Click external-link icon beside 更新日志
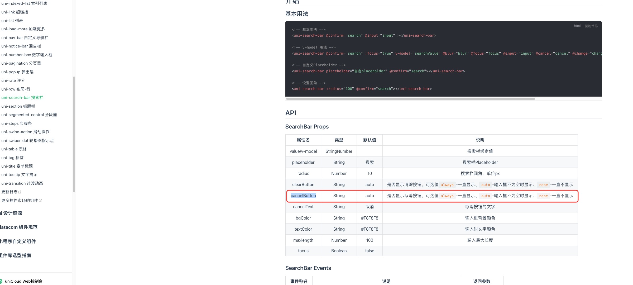 (20, 192)
